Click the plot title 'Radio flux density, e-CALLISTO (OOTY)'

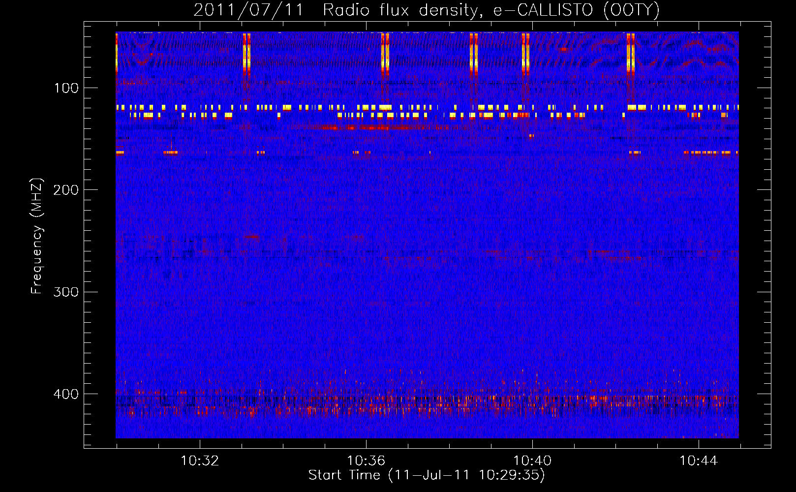(x=491, y=10)
